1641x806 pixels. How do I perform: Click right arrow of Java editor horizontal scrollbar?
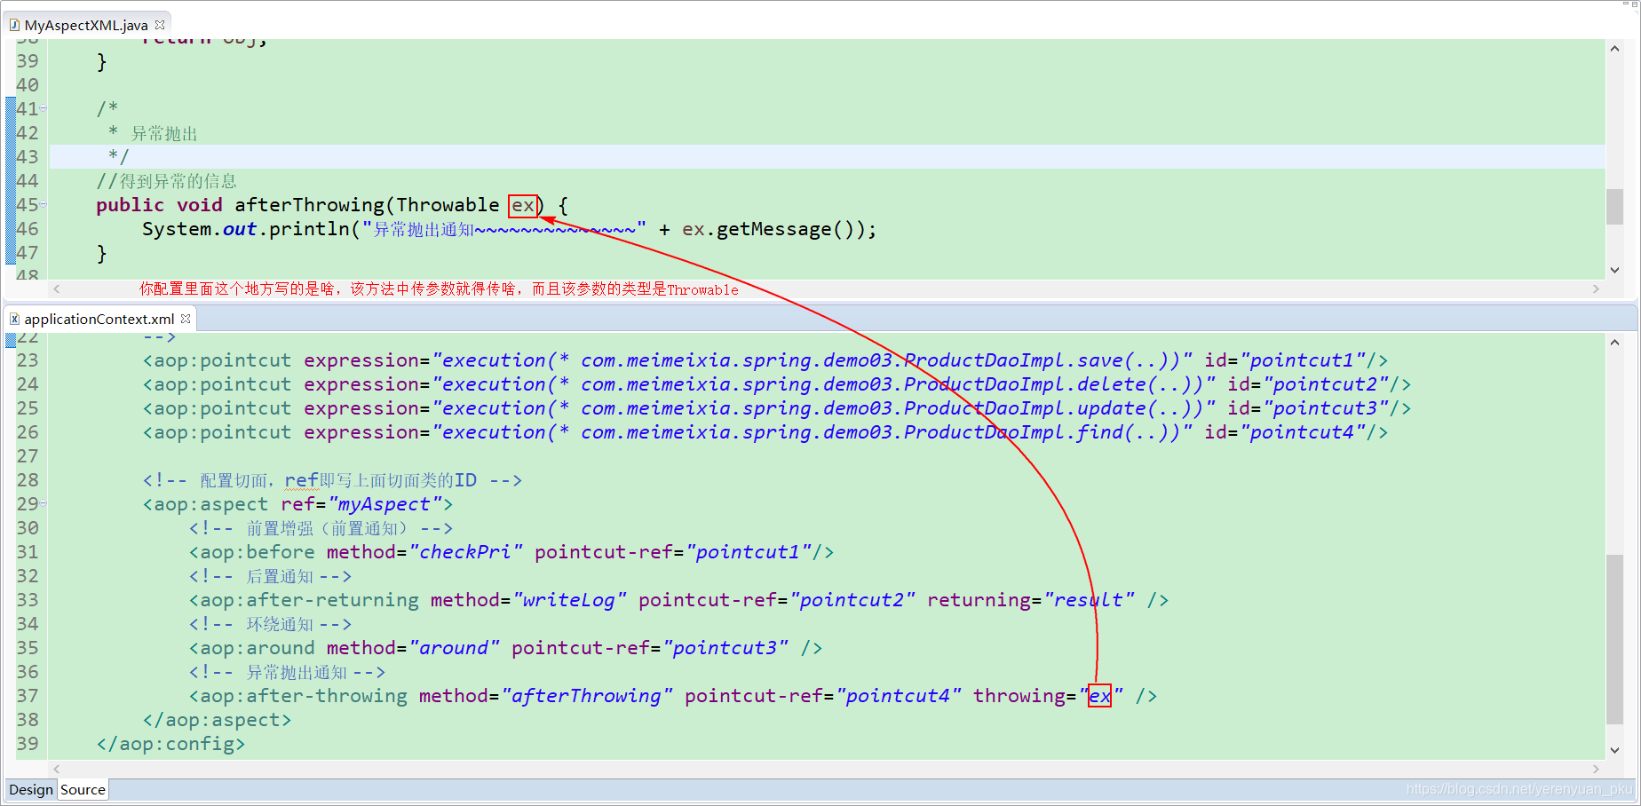[x=1596, y=288]
